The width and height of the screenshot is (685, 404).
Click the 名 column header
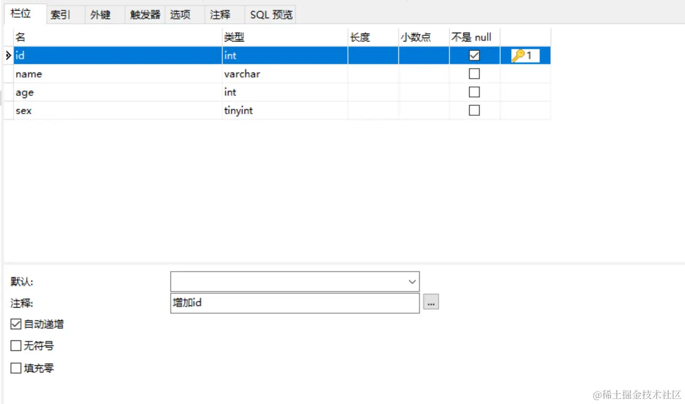(x=118, y=37)
